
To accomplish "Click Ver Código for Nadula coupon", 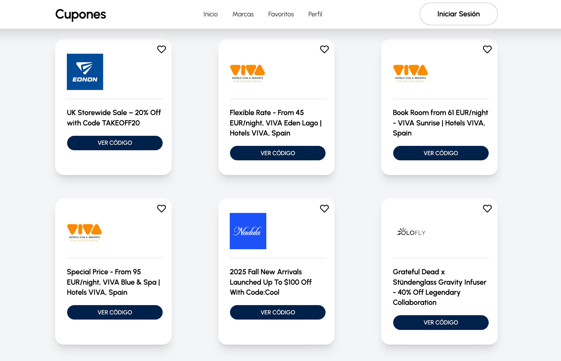I will point(277,312).
